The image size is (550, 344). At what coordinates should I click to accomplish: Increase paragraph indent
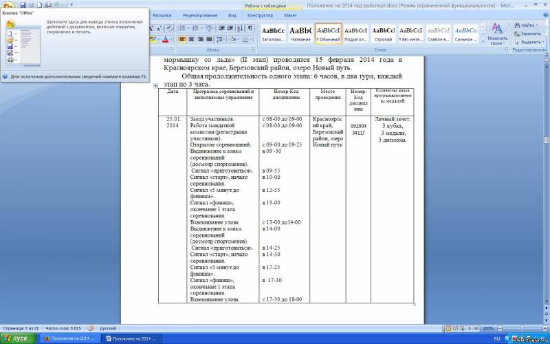pyautogui.click(x=230, y=28)
